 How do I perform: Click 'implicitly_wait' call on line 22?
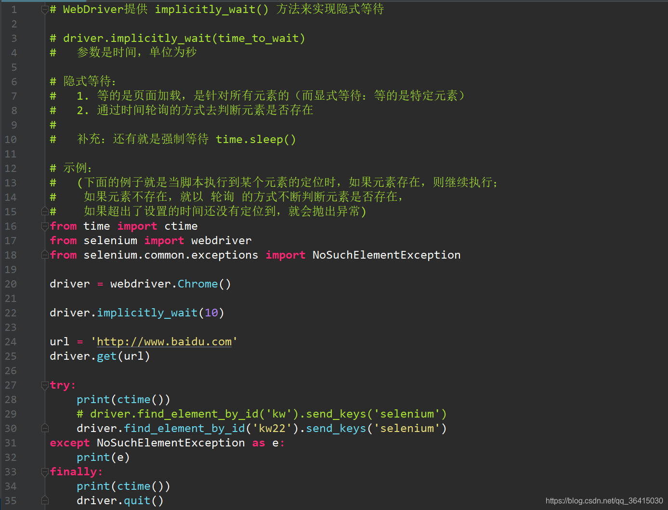click(147, 313)
